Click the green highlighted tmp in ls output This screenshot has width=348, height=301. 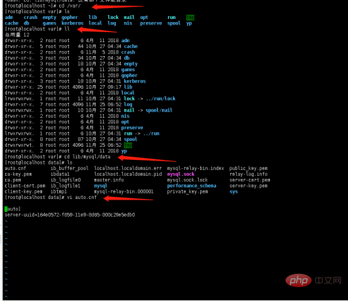coord(190,18)
